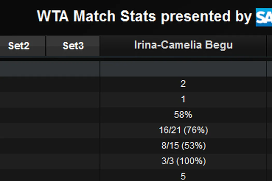Click the 3/3 (100%) stat cell

click(x=183, y=161)
